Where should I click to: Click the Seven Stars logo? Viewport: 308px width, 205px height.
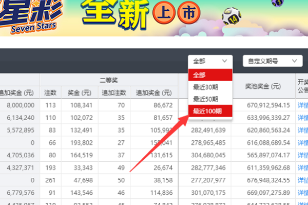(29, 17)
